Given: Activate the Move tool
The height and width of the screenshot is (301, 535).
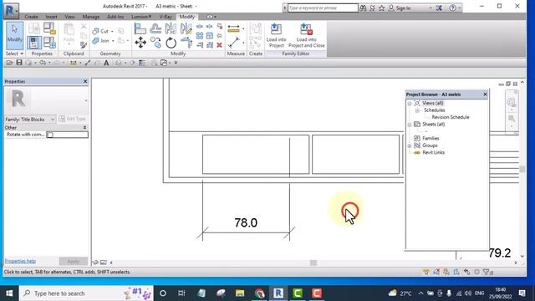Looking at the screenshot, I should (140, 43).
